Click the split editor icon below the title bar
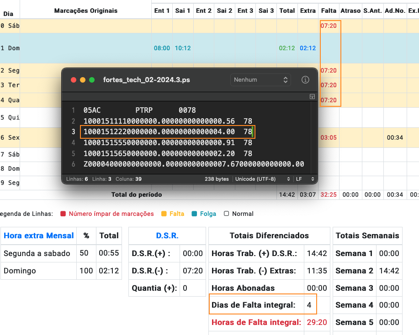Screen dimensions: 419x335 (312, 97)
